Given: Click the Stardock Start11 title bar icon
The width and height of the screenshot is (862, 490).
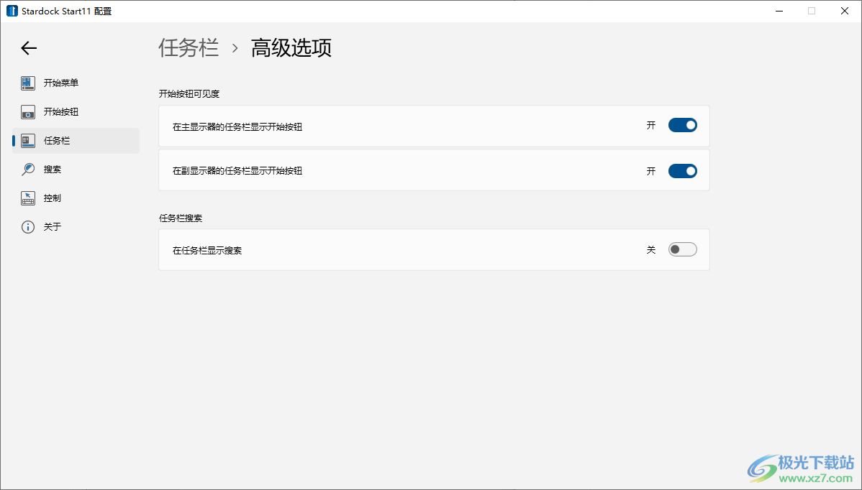Looking at the screenshot, I should [12, 11].
